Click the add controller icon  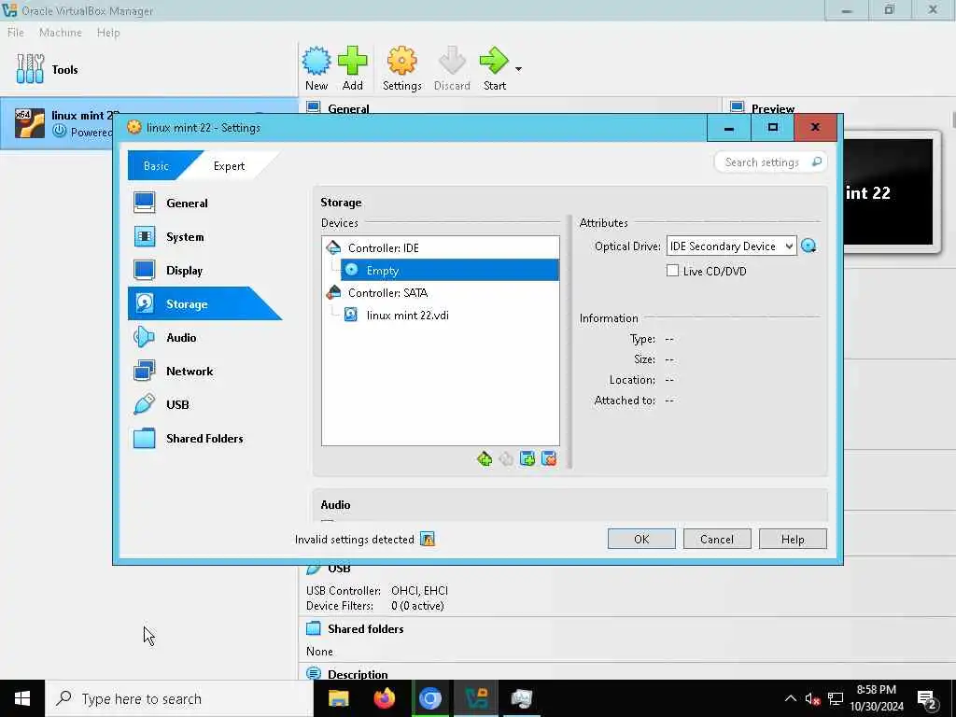click(485, 459)
